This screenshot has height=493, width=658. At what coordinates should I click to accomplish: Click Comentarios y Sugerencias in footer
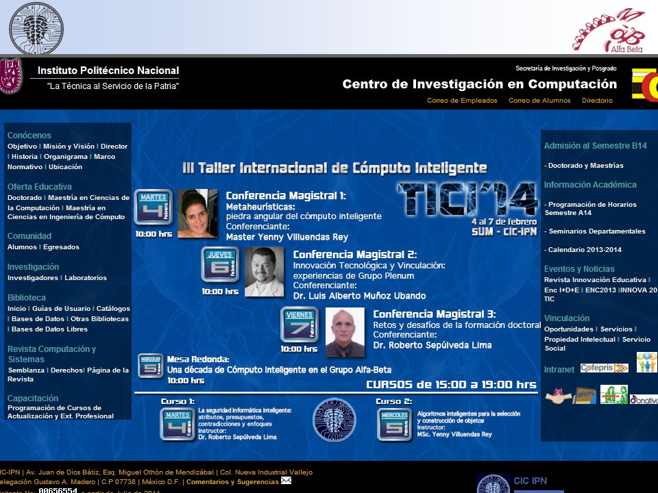coord(232,482)
